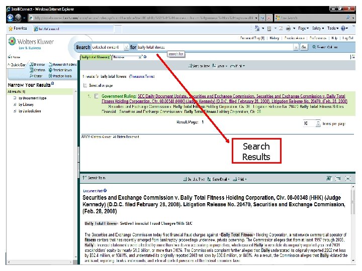Expand the by Document Type filter
Screen dimensions: 362x271
(x=15, y=98)
